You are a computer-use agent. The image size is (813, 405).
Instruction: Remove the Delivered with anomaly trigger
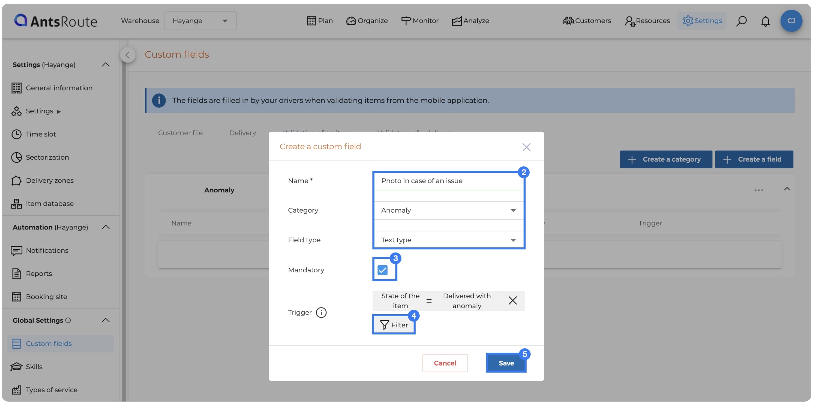pyautogui.click(x=513, y=300)
